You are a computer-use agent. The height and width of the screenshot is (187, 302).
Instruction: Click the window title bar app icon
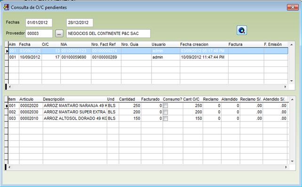click(x=6, y=8)
